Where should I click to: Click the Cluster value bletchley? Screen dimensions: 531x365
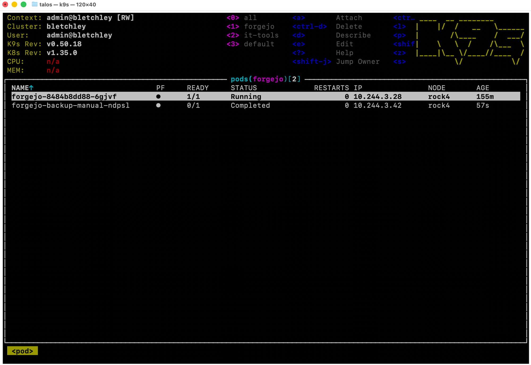tap(66, 26)
